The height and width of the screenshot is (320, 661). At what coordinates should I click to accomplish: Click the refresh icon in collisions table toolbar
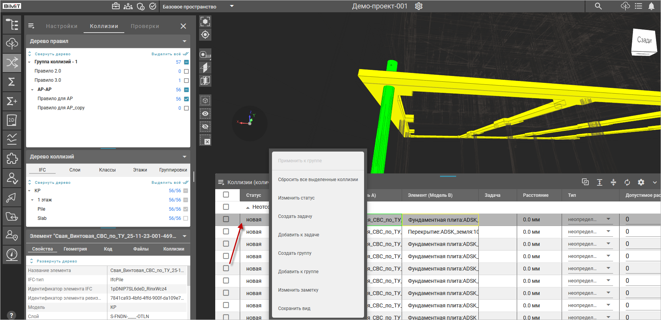(x=627, y=183)
